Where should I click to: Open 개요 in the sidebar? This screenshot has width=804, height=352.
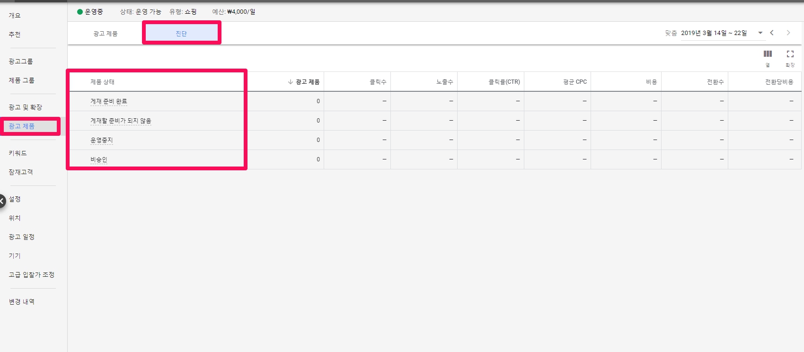pos(15,16)
